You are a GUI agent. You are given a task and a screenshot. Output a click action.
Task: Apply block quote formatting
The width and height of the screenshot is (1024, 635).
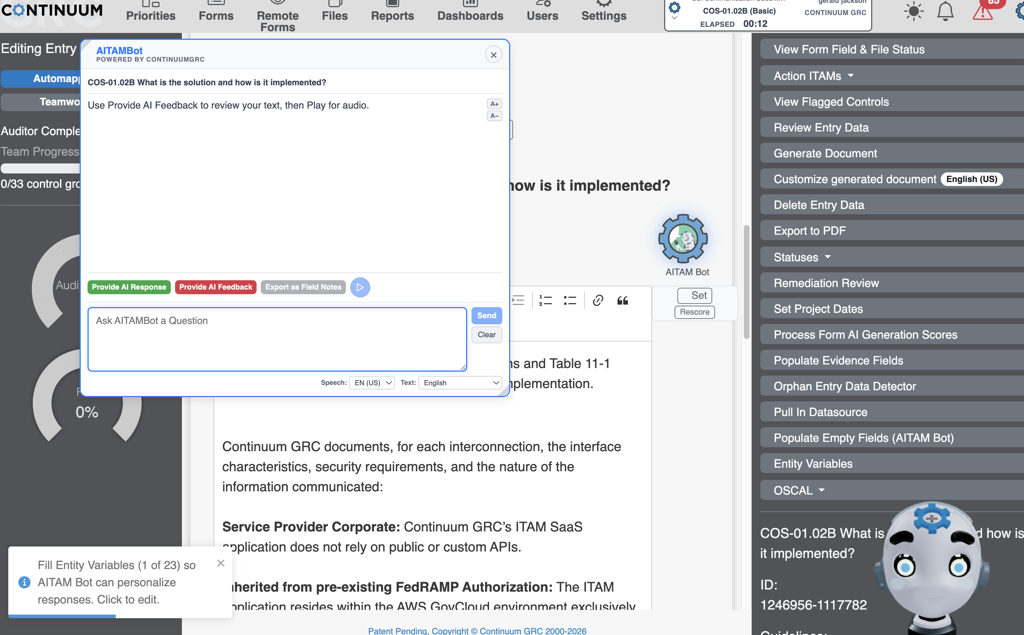pyautogui.click(x=623, y=300)
